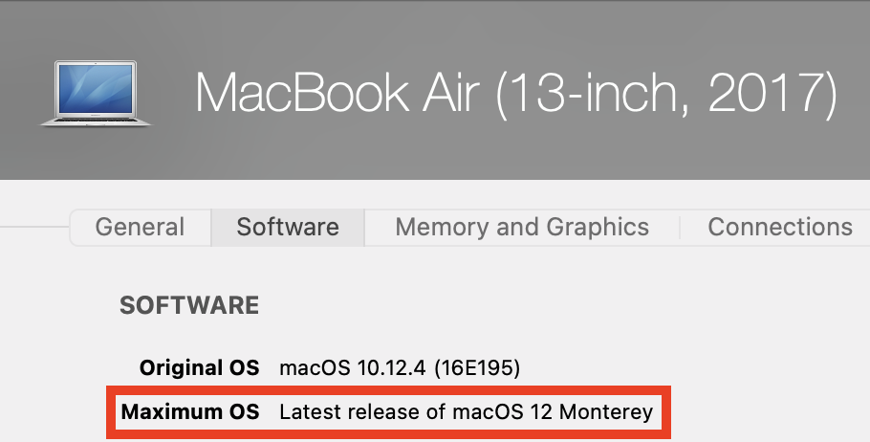Click the word Air in title

pyautogui.click(x=443, y=94)
